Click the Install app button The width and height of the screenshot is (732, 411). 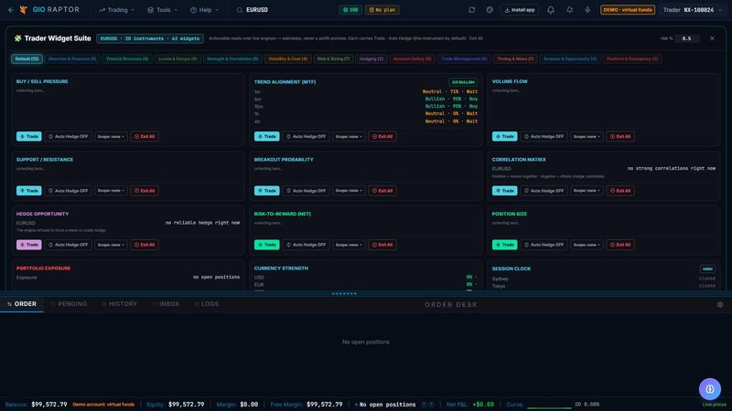point(519,10)
